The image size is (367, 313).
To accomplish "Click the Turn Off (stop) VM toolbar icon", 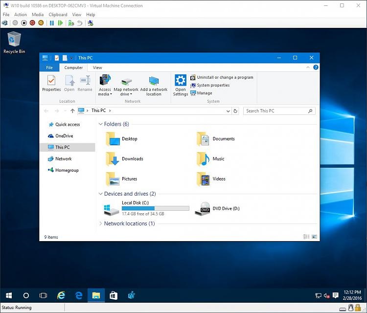I will 23,23.
